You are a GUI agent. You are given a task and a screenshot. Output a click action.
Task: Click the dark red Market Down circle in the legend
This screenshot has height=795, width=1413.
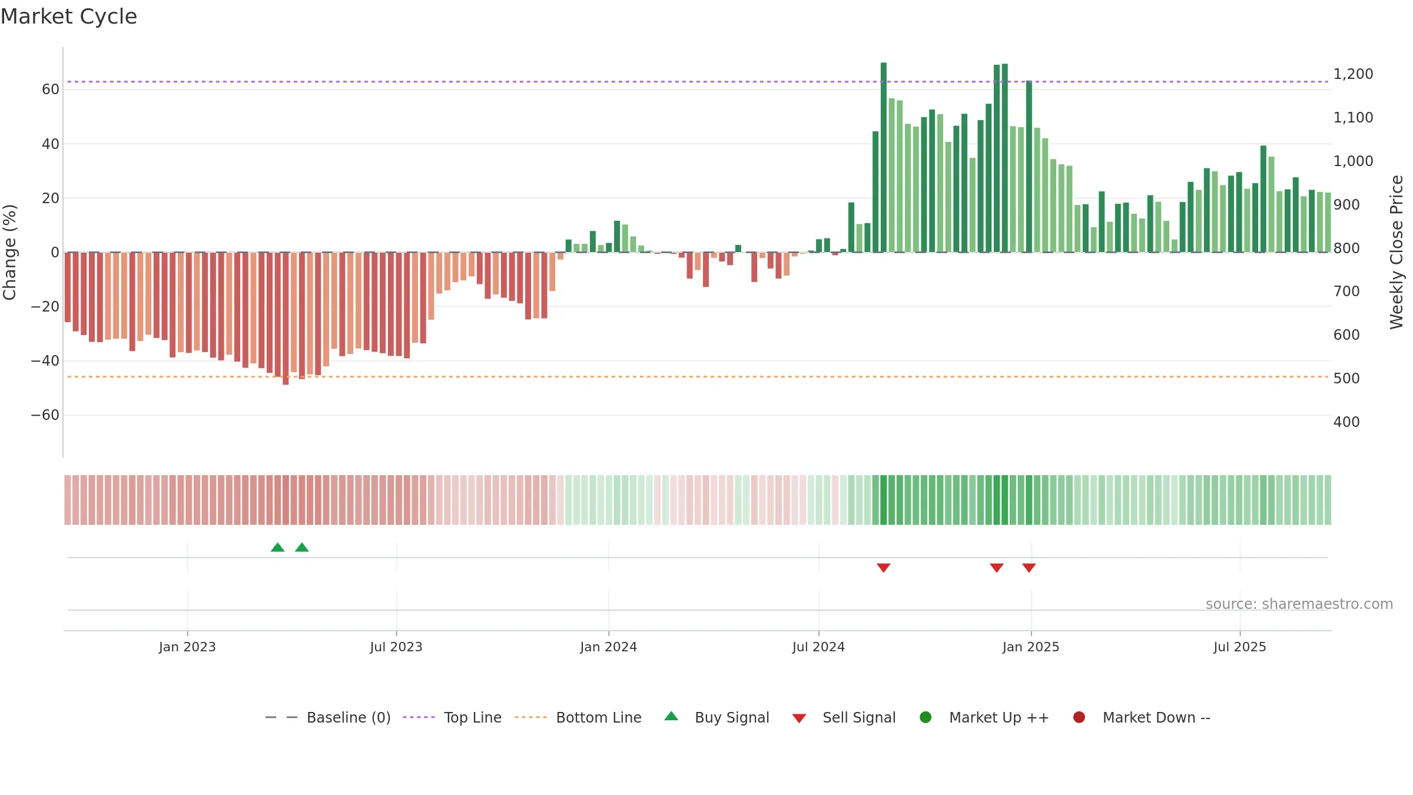coord(1079,717)
